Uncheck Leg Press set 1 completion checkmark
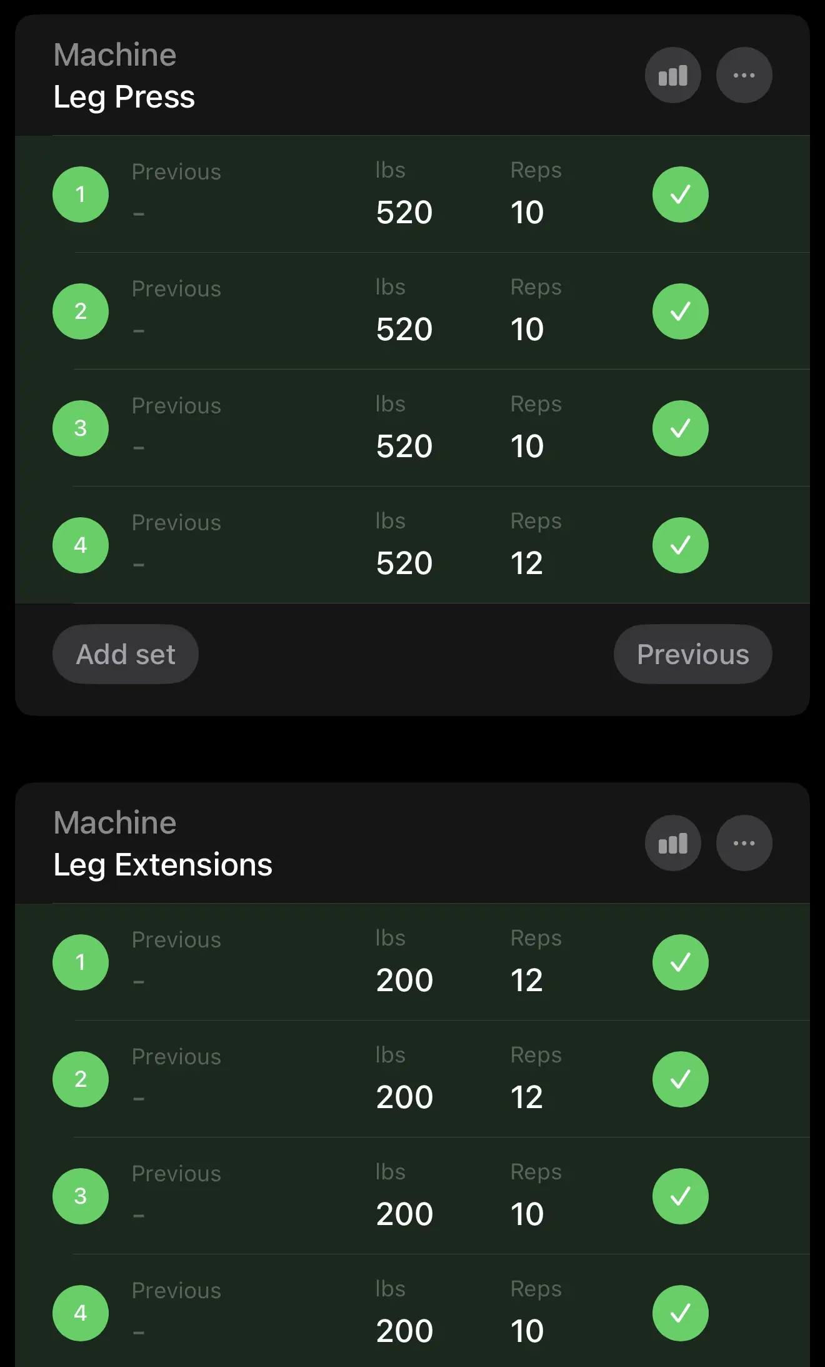825x1367 pixels. pyautogui.click(x=680, y=194)
